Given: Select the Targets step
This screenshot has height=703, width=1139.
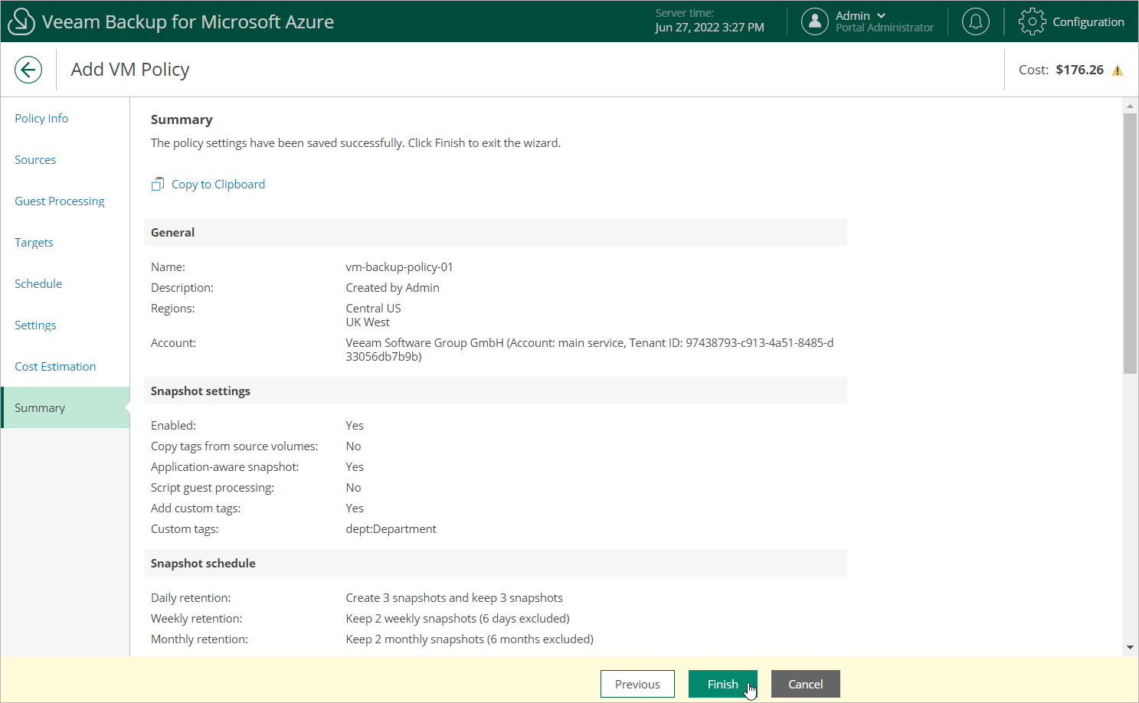Looking at the screenshot, I should coord(34,243).
